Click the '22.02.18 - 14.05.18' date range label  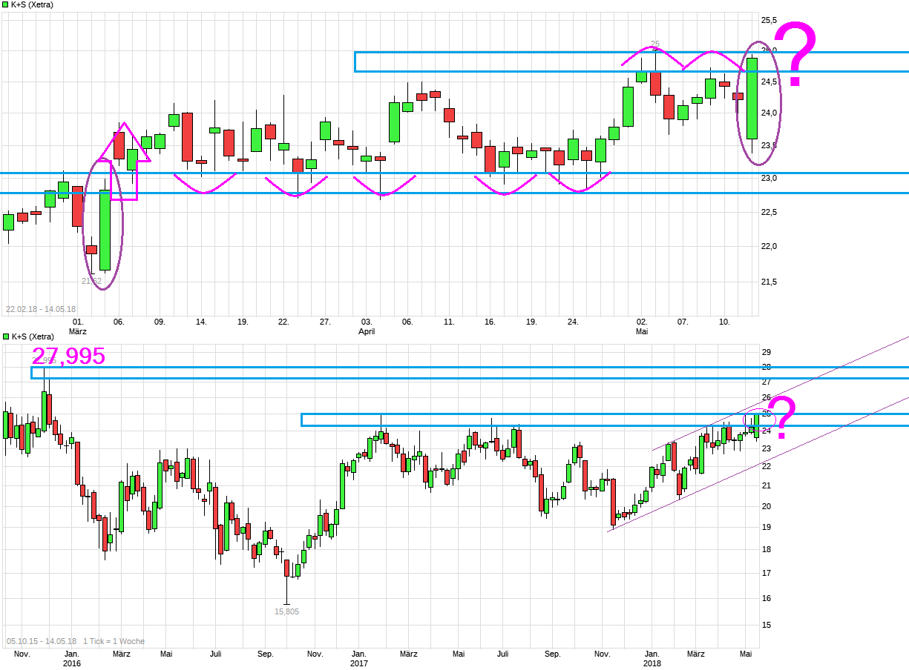41,309
